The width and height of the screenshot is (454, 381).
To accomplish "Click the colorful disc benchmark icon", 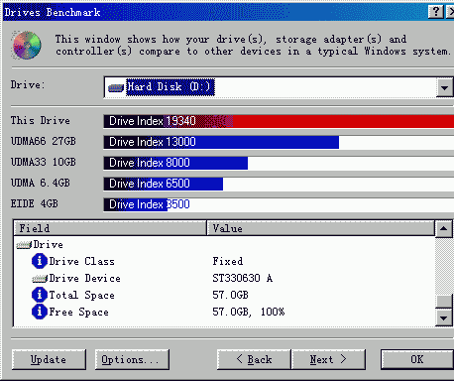I will point(27,45).
